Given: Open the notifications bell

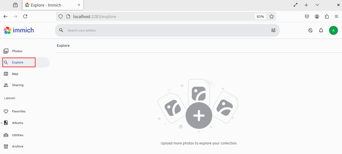Looking at the screenshot, I should pos(321,30).
